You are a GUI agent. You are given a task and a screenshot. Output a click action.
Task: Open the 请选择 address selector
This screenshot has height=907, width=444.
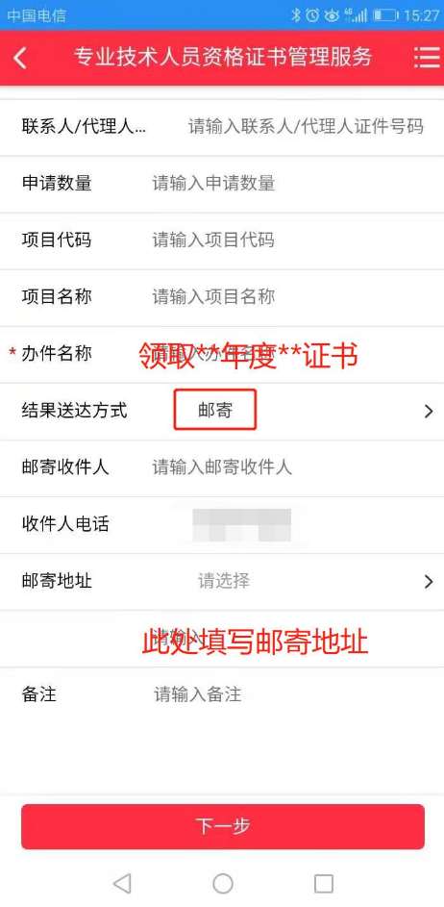(224, 581)
